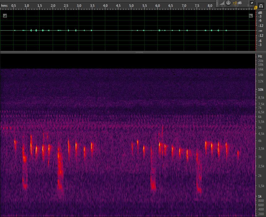Click the 12k label on the frequency scale
266x217 pixels.
tap(261, 81)
